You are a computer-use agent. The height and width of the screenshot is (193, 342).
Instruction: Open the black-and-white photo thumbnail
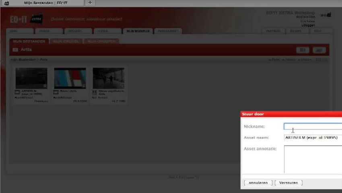coord(109,78)
